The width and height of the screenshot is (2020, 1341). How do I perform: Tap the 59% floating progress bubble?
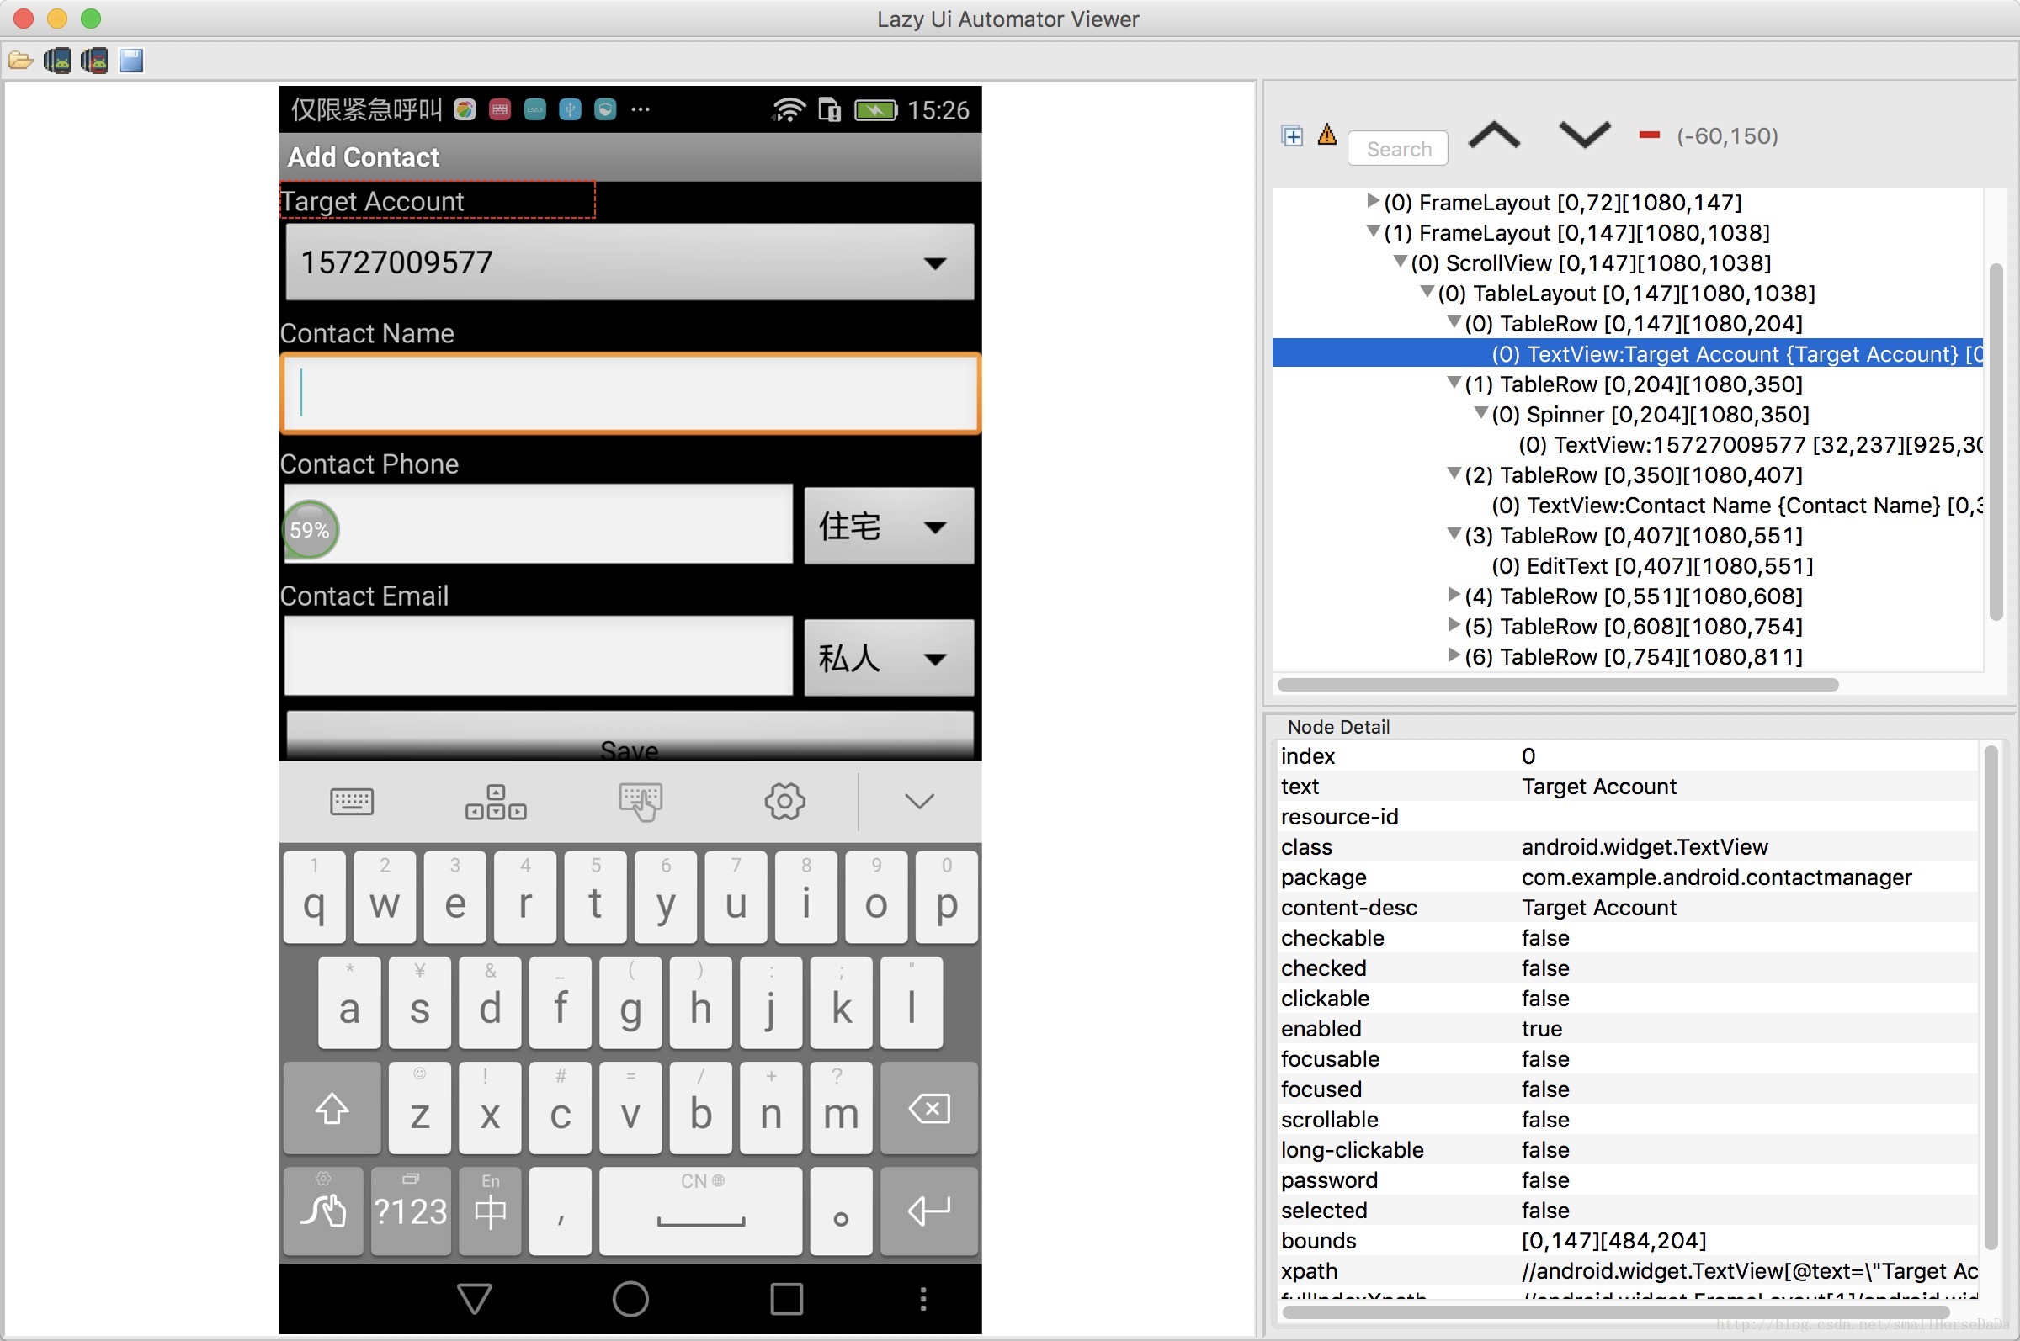pyautogui.click(x=310, y=529)
